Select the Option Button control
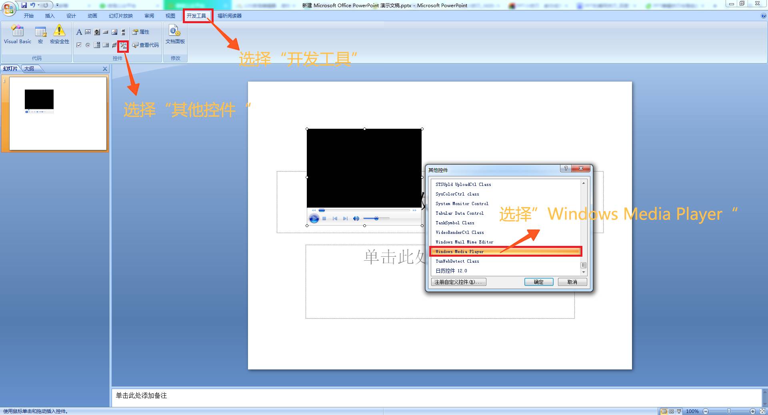Viewport: 768px width, 415px height. click(88, 45)
